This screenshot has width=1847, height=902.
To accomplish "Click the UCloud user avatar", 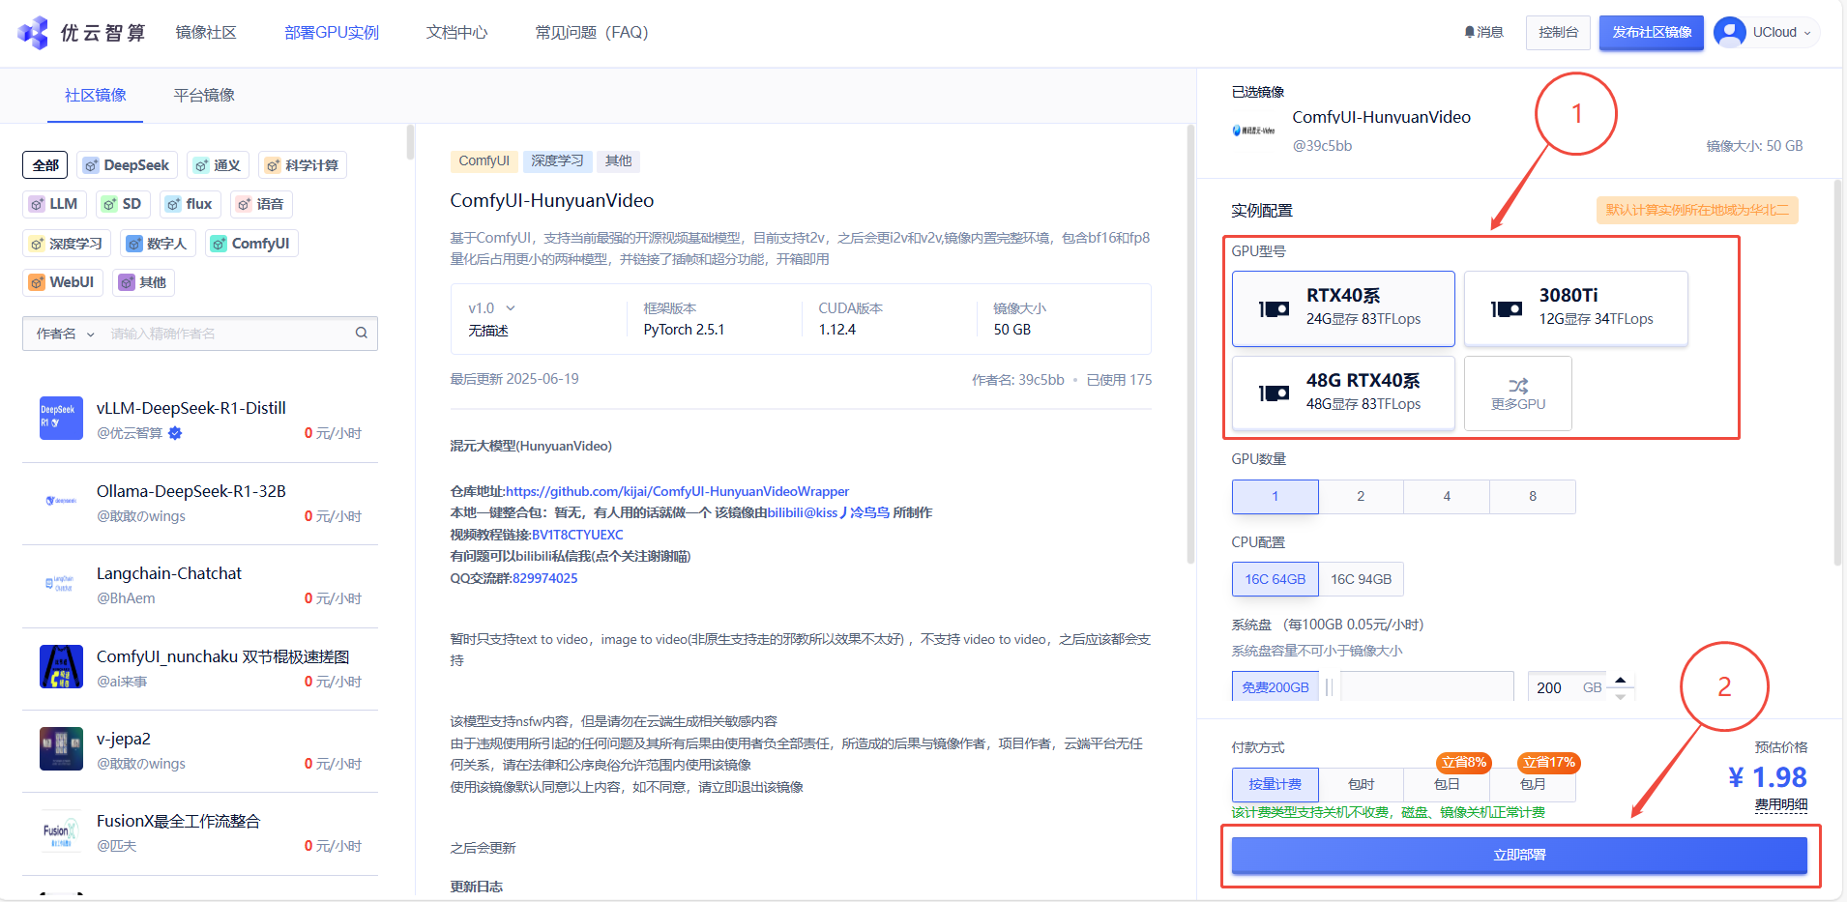I will click(x=1729, y=32).
